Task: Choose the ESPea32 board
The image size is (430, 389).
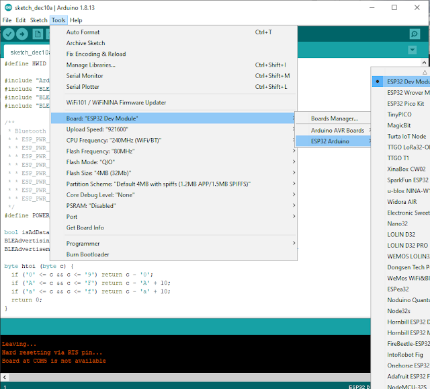Action: click(401, 289)
